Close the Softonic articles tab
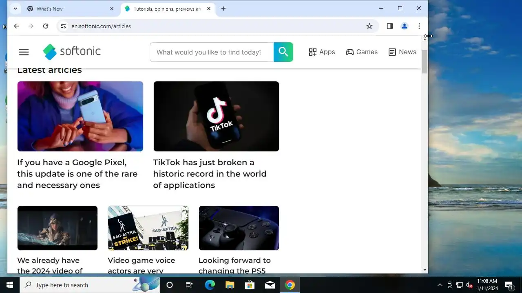 [x=209, y=9]
